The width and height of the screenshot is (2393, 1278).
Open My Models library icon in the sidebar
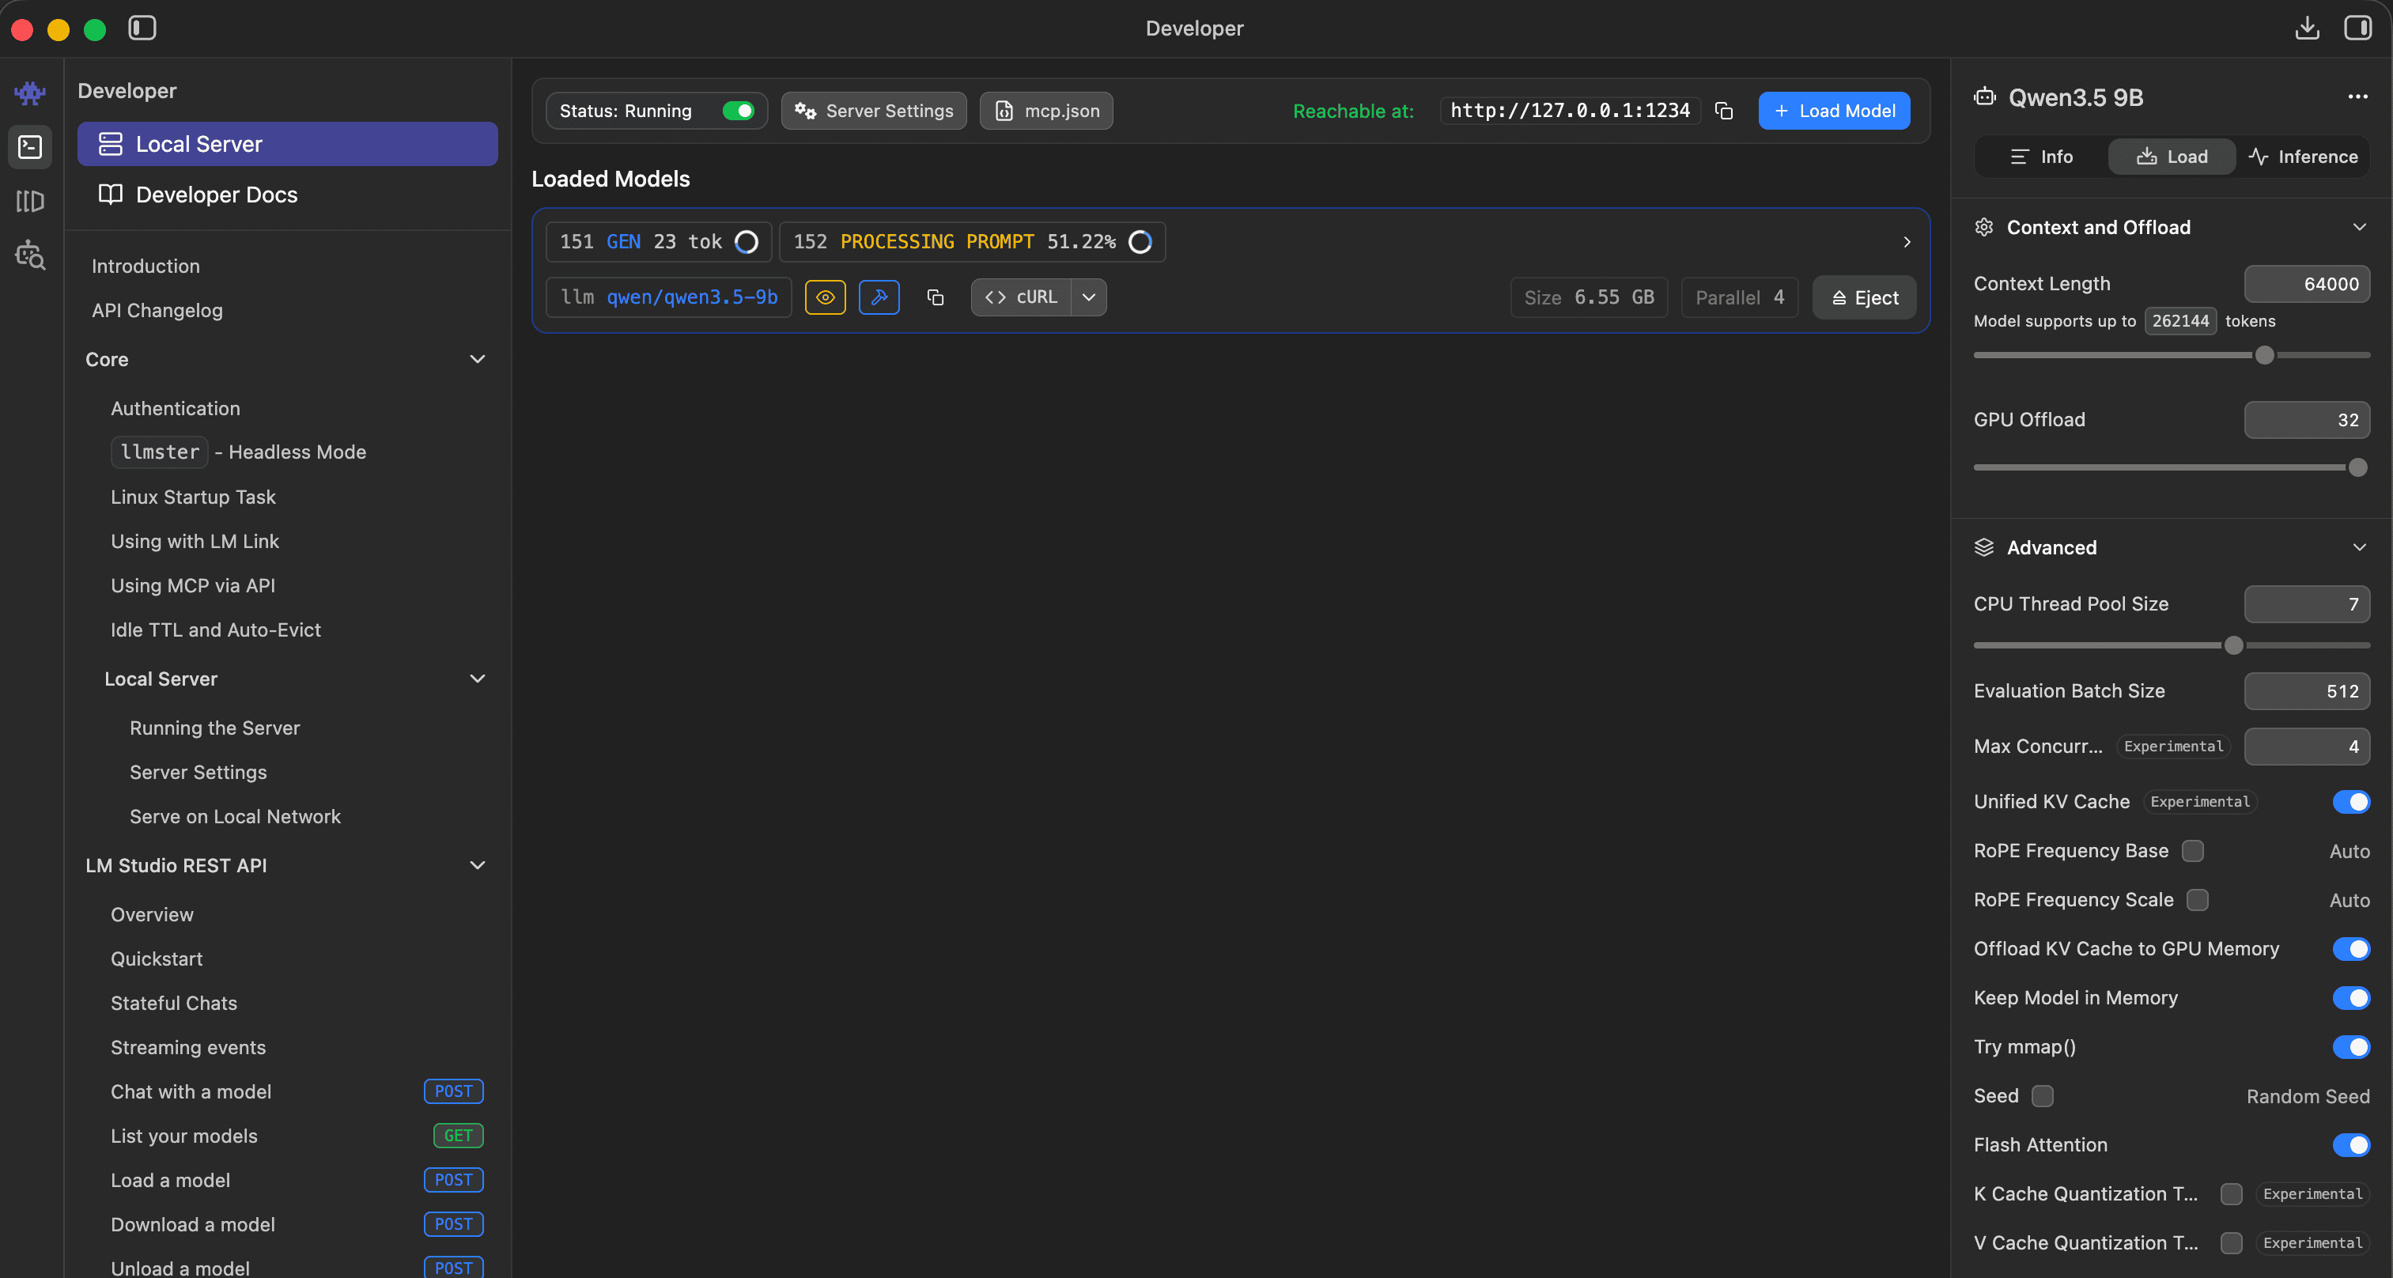[30, 201]
